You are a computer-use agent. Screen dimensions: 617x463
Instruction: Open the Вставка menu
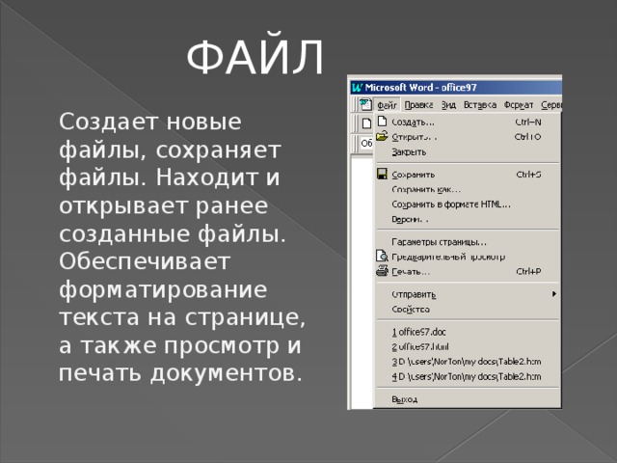point(480,105)
